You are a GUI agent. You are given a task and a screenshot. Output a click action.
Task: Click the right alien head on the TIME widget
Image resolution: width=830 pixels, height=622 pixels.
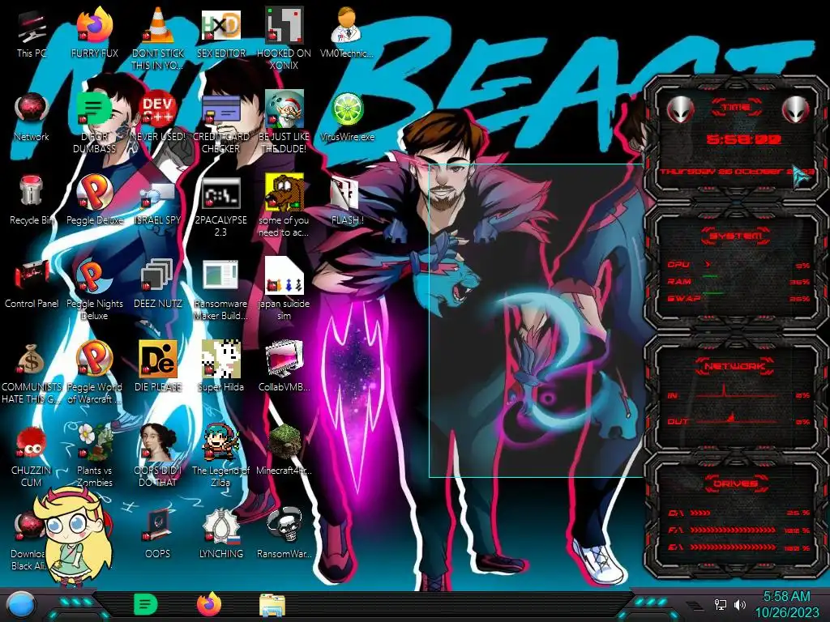coord(796,110)
